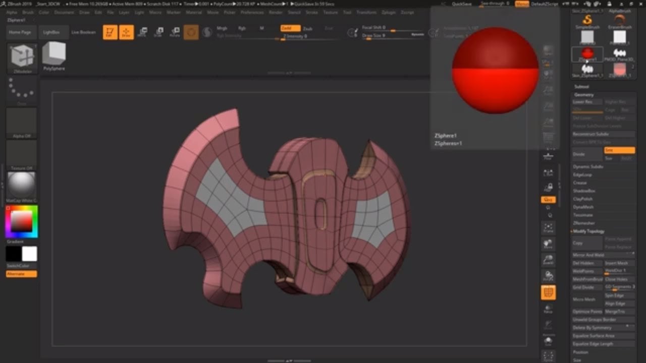Click the SwitchColor button
The height and width of the screenshot is (363, 646).
click(21, 266)
